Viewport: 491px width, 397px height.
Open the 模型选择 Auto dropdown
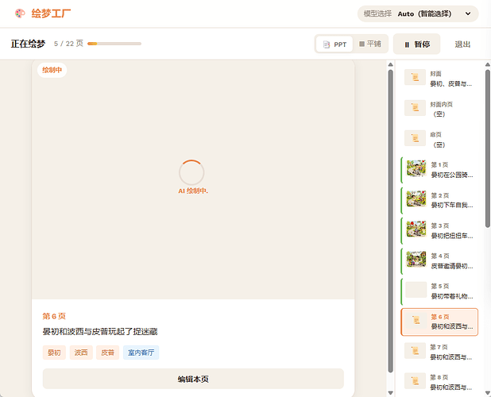point(418,13)
